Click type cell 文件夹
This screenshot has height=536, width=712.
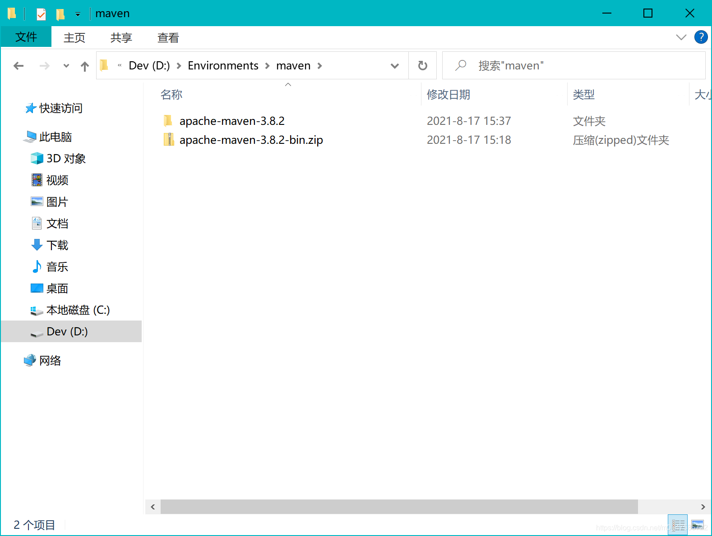[x=589, y=121]
